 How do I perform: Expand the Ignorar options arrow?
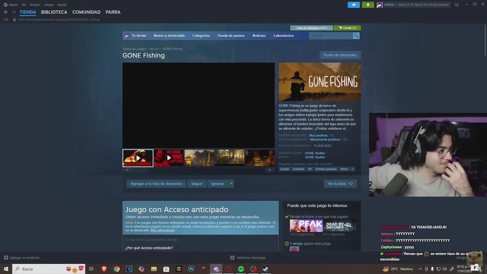231,184
